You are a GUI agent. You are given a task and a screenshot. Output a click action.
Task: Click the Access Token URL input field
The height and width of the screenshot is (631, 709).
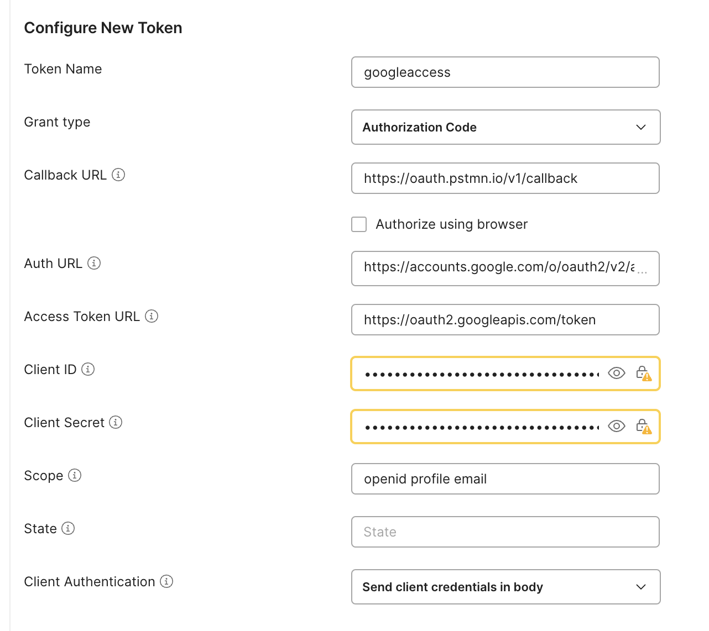(505, 320)
